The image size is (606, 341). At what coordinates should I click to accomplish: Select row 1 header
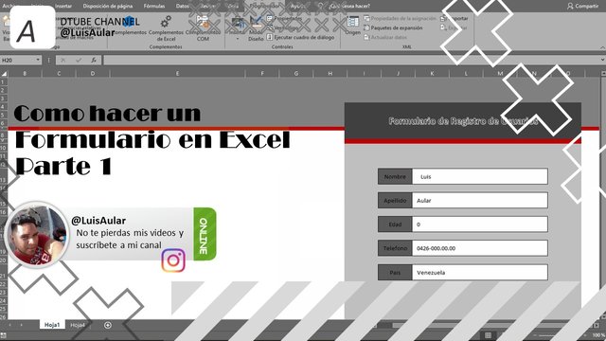pos(4,82)
